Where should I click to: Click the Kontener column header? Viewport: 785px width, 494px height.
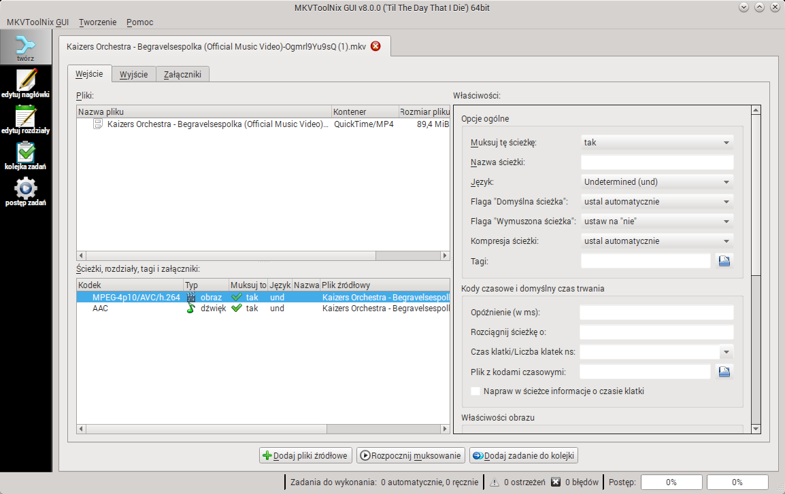[x=365, y=111]
